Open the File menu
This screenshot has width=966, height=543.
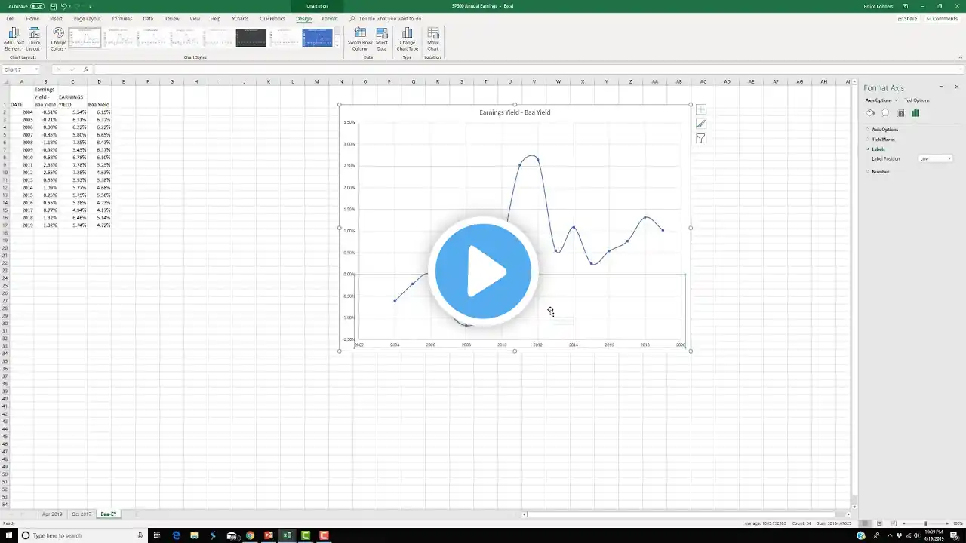[x=10, y=18]
